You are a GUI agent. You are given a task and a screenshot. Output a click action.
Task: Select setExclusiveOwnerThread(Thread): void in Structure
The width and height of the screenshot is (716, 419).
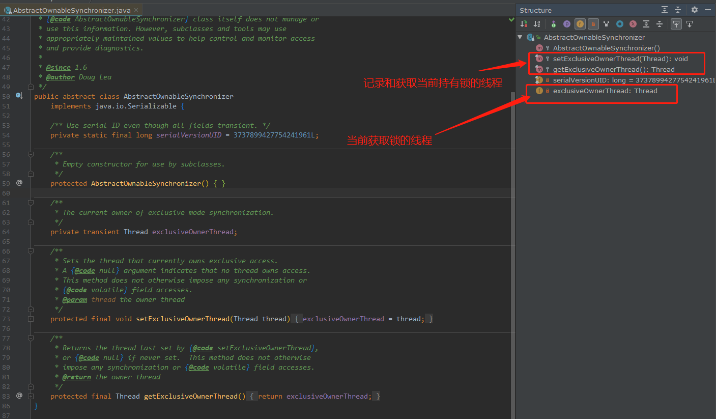(620, 59)
